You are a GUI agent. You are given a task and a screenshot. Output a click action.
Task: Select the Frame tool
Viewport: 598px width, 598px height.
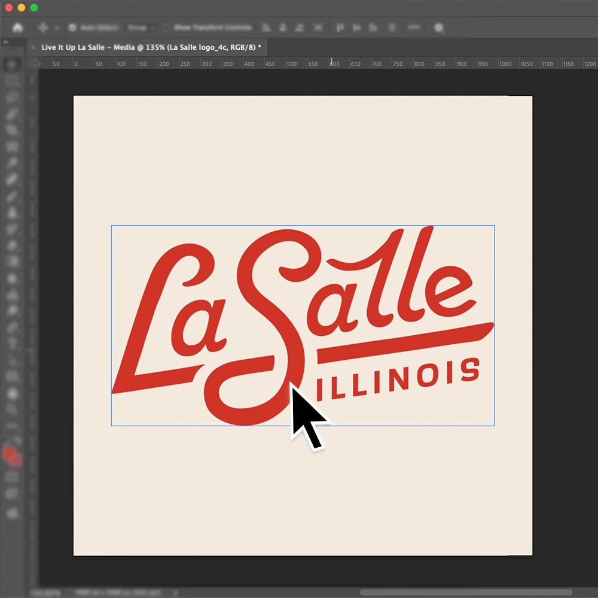pyautogui.click(x=12, y=146)
